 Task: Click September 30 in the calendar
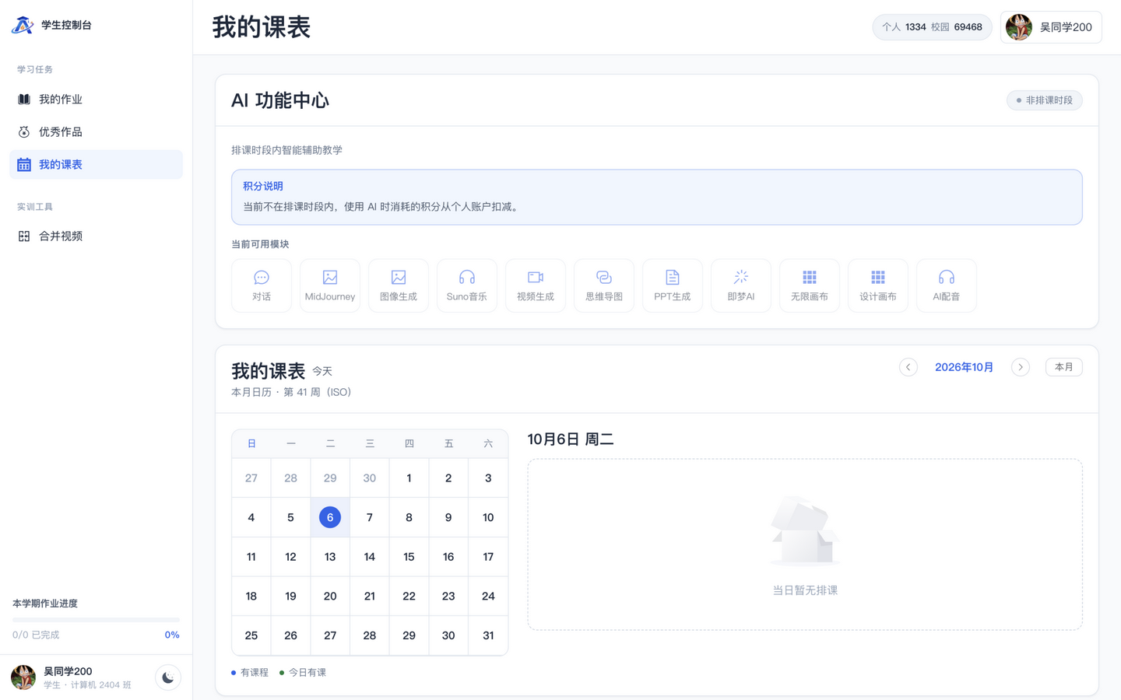[x=370, y=478]
